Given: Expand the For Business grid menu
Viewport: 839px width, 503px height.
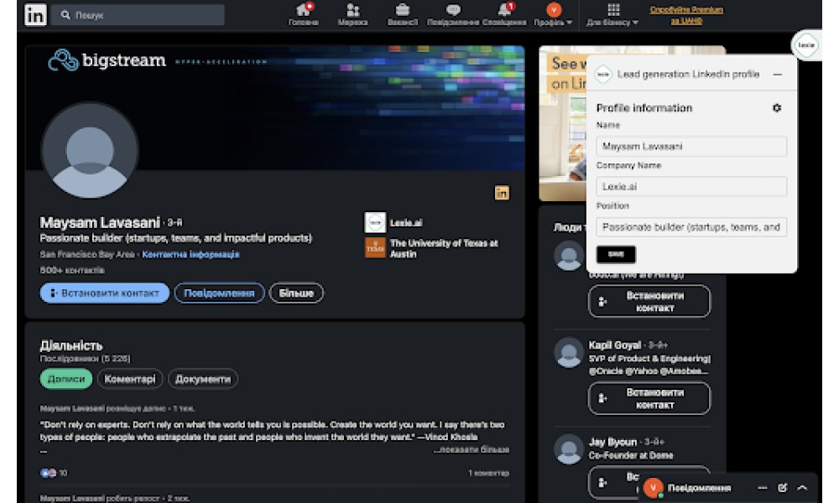Looking at the screenshot, I should pos(612,14).
